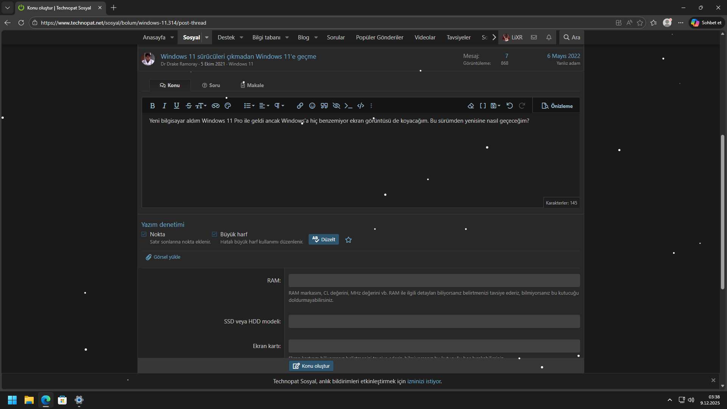Toggle the Nokta checkbox
Viewport: 727px width, 409px height.
[x=144, y=234]
